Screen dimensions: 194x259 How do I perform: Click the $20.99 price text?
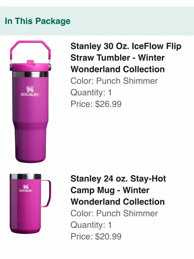pyautogui.click(x=108, y=237)
